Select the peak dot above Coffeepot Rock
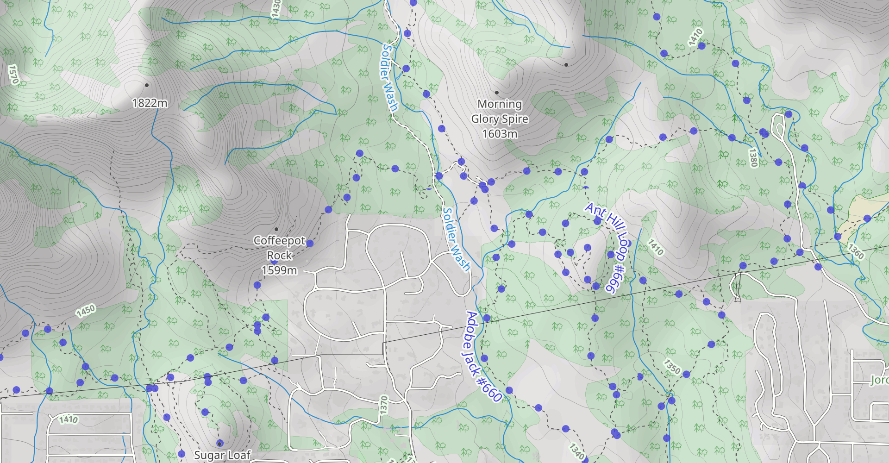The height and width of the screenshot is (463, 889). point(276,229)
